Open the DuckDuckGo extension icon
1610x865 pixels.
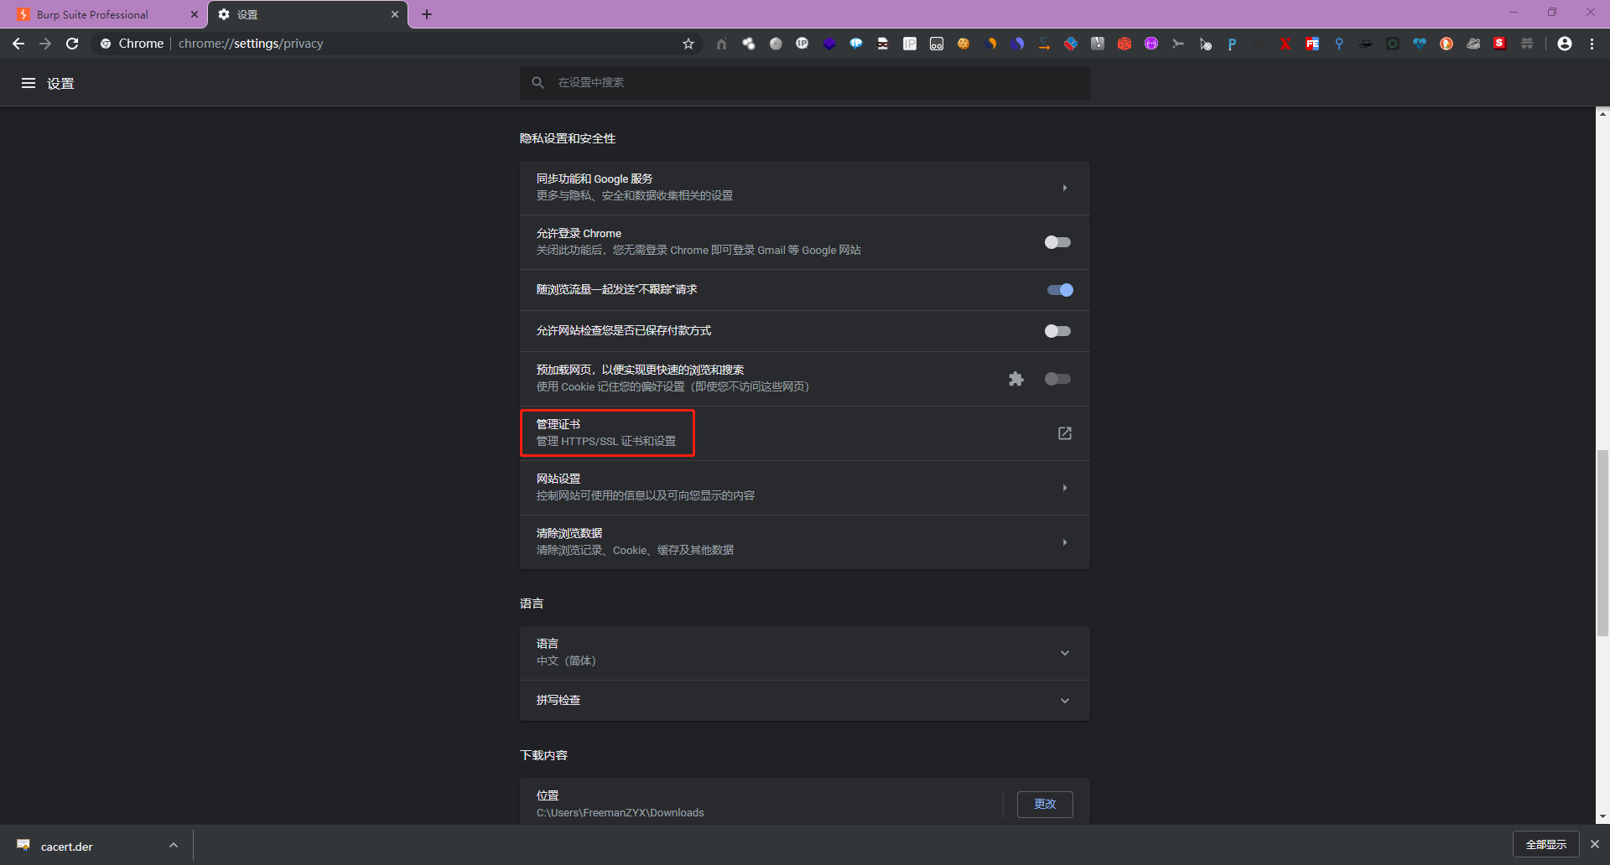pos(1446,44)
